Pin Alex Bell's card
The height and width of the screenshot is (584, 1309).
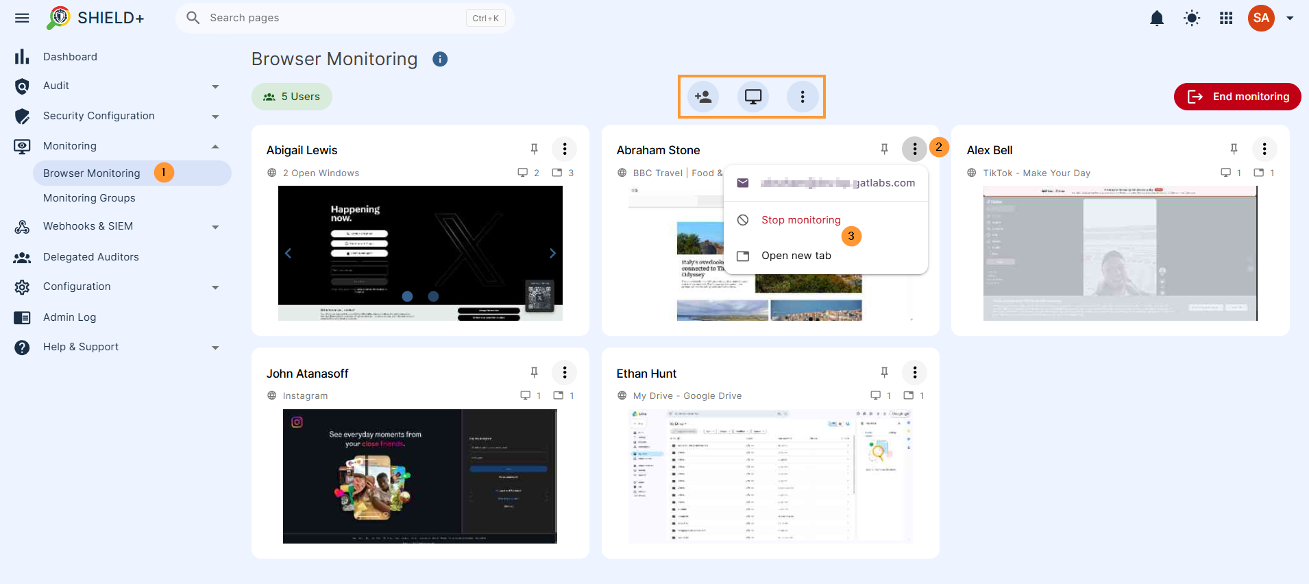[1234, 149]
